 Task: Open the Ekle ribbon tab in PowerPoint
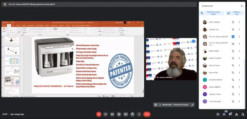(x=13, y=25)
